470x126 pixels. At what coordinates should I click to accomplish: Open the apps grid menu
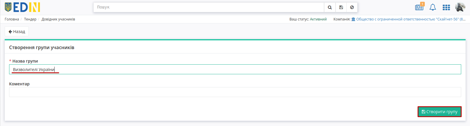click(x=446, y=7)
